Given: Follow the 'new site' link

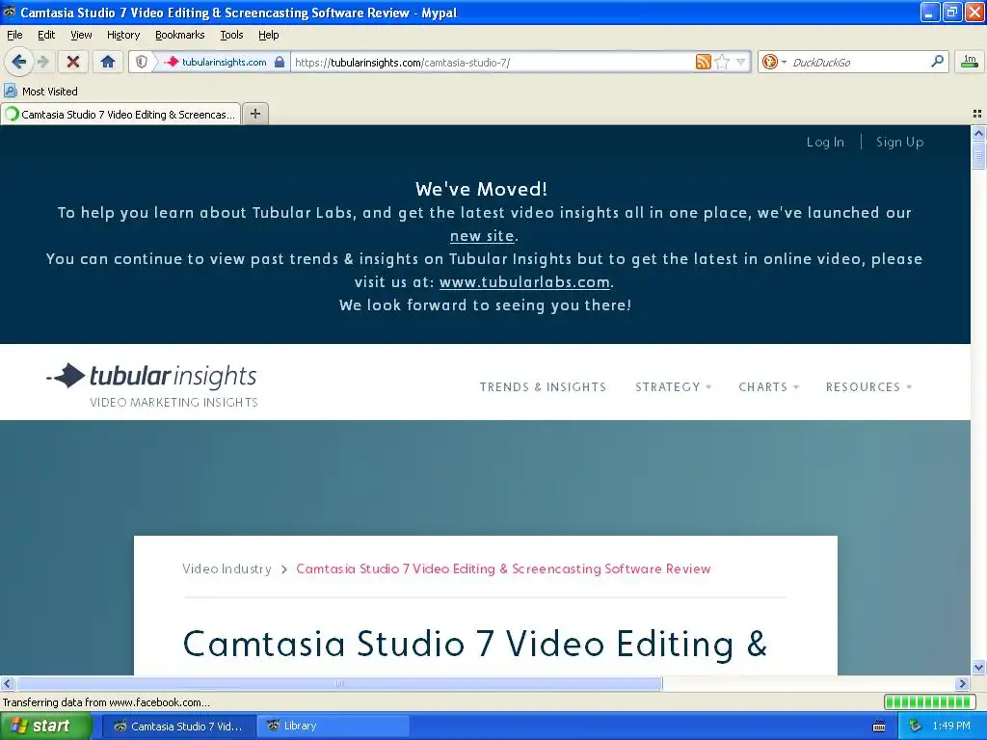Looking at the screenshot, I should [482, 236].
